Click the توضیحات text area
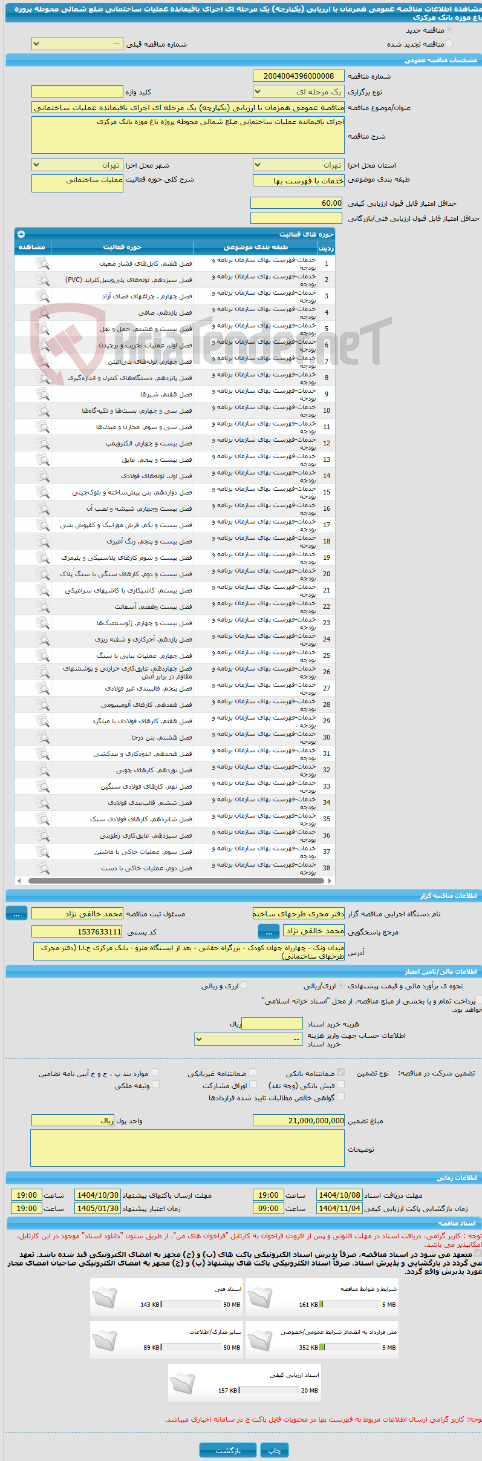482x1461 pixels. tap(187, 1148)
